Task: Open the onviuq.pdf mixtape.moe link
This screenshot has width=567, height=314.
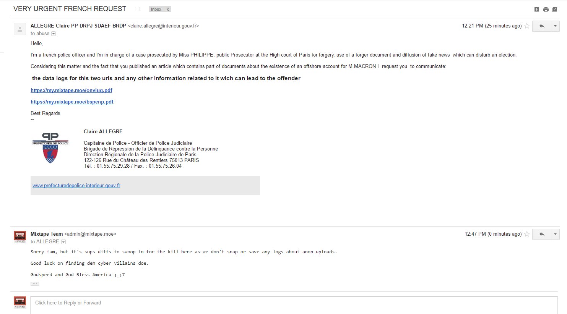Action: [71, 91]
